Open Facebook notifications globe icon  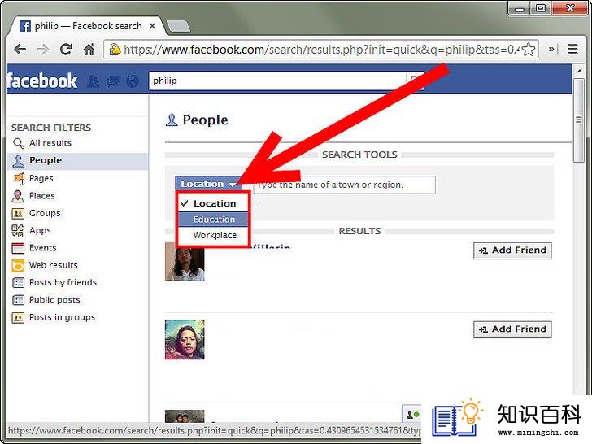132,81
